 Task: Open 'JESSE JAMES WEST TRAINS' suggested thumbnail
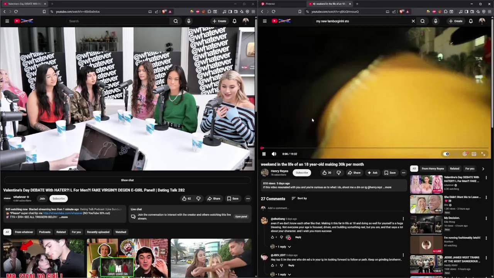click(x=426, y=264)
